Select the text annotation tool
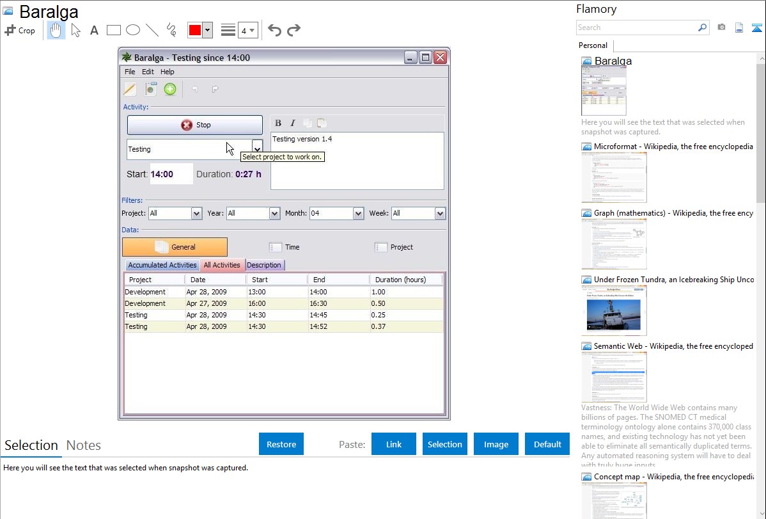 point(94,30)
